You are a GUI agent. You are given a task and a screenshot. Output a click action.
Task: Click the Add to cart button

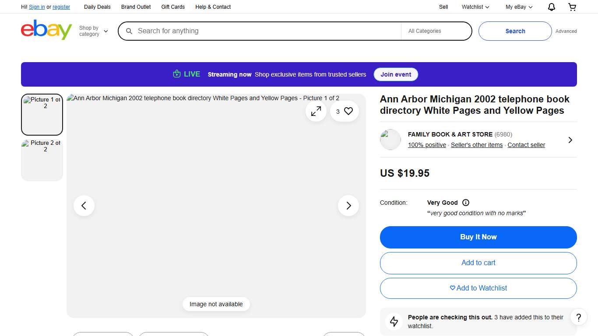pos(478,263)
